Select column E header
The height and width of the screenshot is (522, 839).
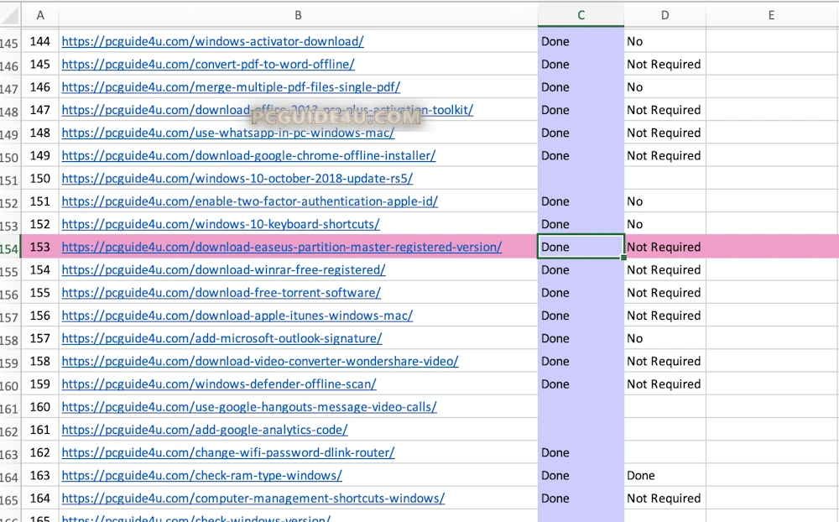[771, 14]
